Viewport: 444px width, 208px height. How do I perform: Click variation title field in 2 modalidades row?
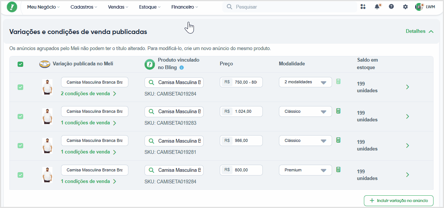coord(95,82)
